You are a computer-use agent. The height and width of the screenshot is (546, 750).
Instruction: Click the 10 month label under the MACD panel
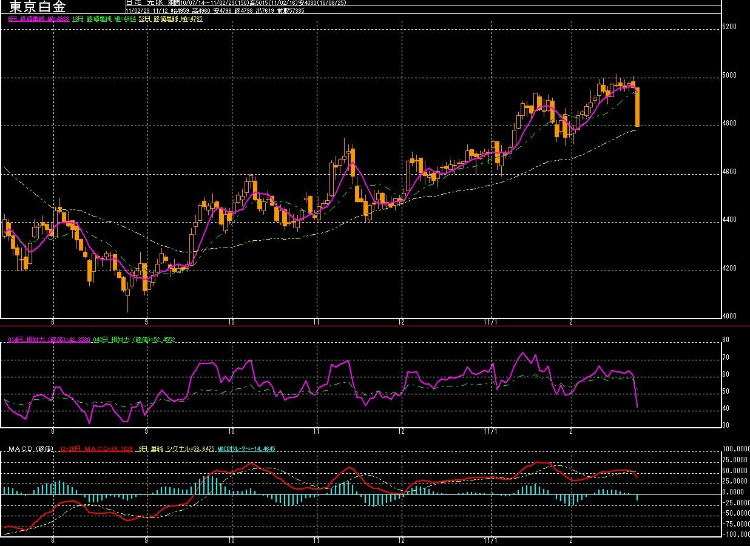pyautogui.click(x=231, y=541)
